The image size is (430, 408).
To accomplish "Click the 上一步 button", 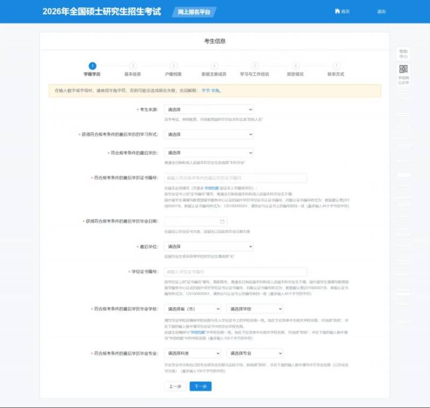I will [x=174, y=386].
